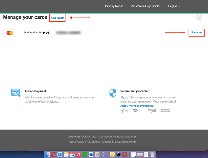Click the blurred cardholder name
The image size is (208, 158).
[x=68, y=33]
